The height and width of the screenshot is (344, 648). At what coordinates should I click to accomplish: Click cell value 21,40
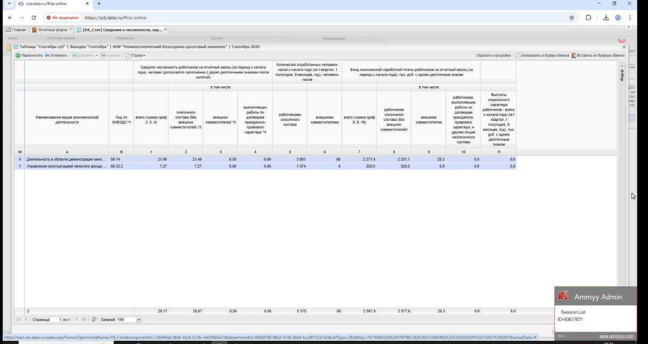[185, 160]
